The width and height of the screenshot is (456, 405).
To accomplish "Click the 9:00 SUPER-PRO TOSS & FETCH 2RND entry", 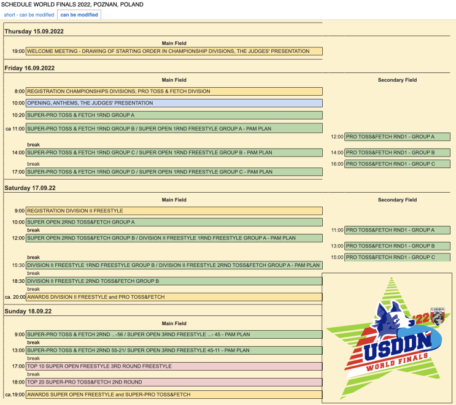I will (174, 334).
